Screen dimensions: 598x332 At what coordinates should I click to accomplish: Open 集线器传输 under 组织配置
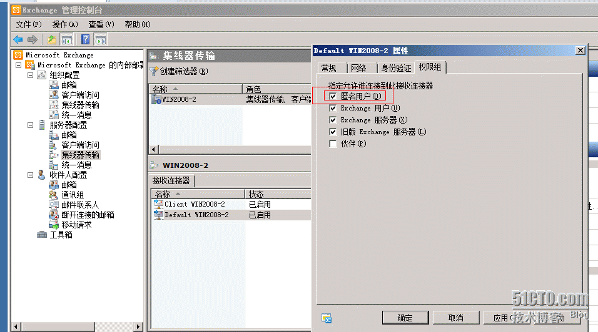click(x=80, y=105)
